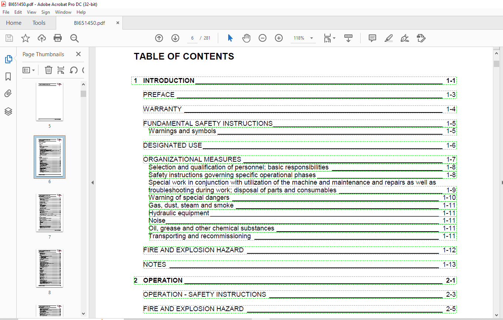The height and width of the screenshot is (320, 503).
Task: Click the page number input field
Action: click(x=192, y=38)
